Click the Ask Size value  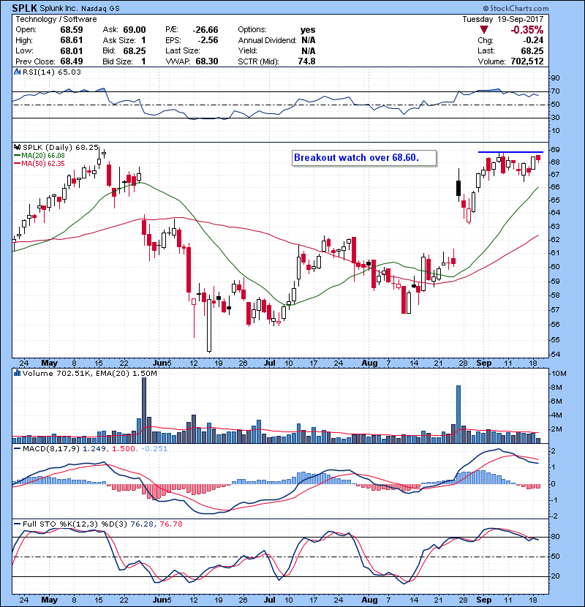143,40
